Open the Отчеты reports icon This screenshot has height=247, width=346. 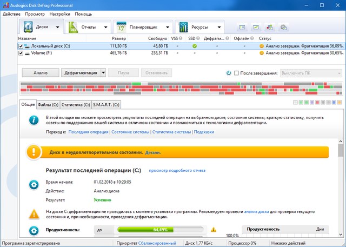(x=73, y=27)
